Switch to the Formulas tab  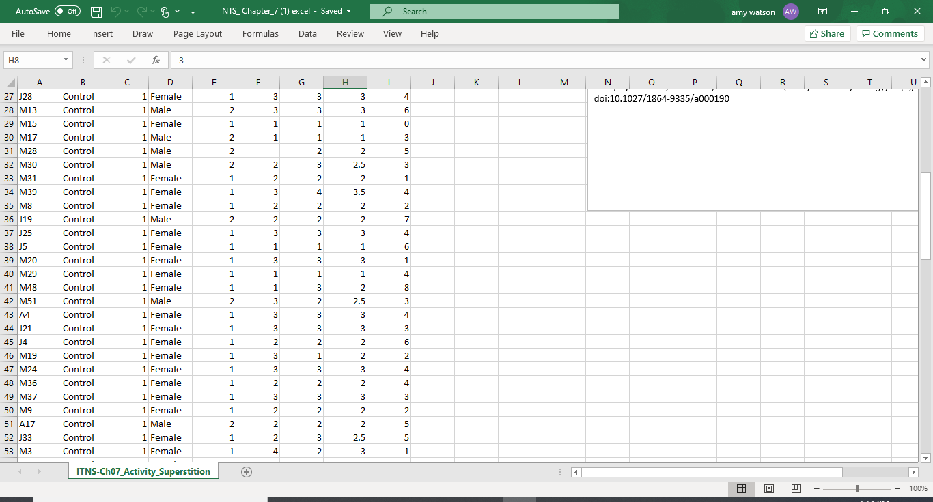pos(260,34)
